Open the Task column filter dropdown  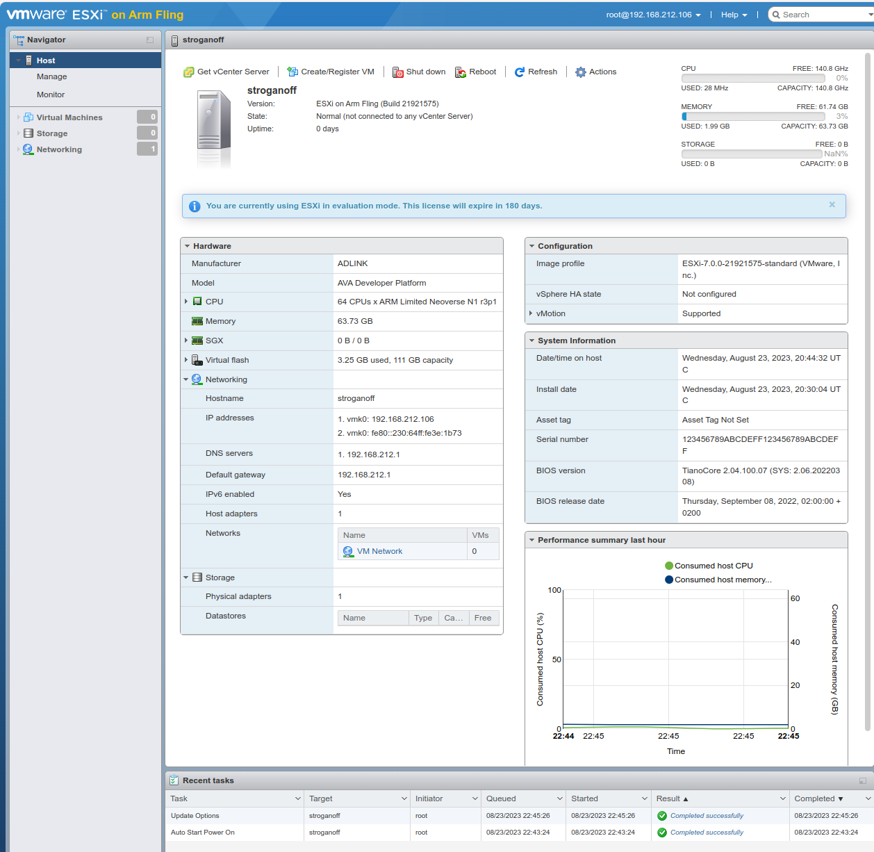pyautogui.click(x=297, y=799)
